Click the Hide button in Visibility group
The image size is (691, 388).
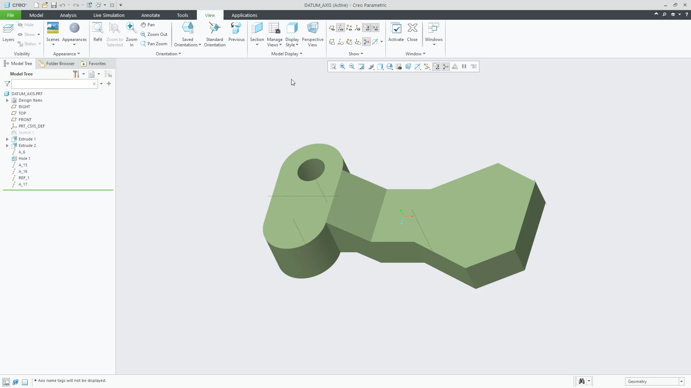click(x=26, y=25)
